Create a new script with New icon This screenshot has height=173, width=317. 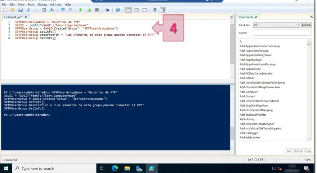tap(5, 10)
